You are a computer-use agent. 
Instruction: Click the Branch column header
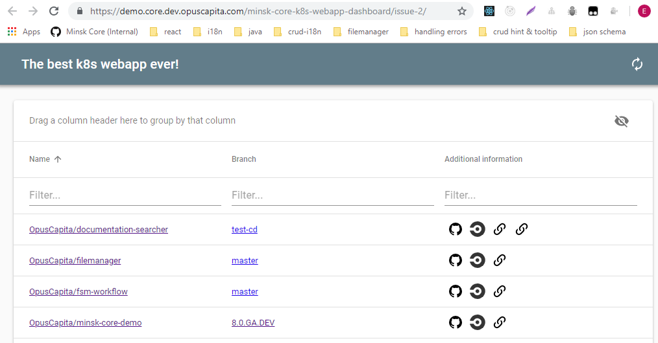click(243, 159)
